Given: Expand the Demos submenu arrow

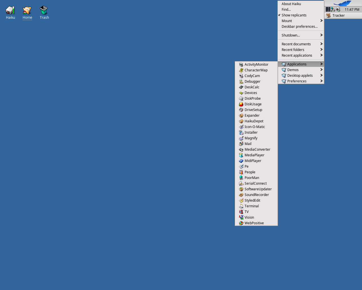Looking at the screenshot, I should click(321, 70).
